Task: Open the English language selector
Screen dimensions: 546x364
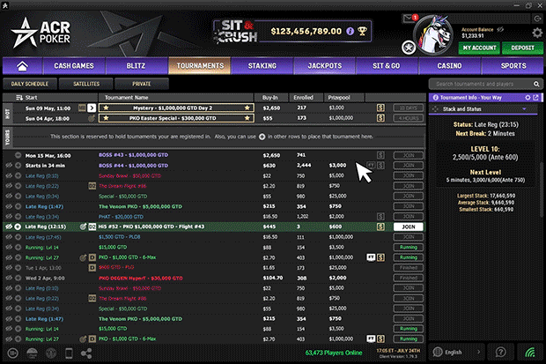Action: (457, 353)
